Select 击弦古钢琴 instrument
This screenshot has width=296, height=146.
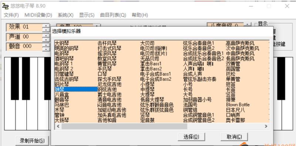click(x=67, y=79)
